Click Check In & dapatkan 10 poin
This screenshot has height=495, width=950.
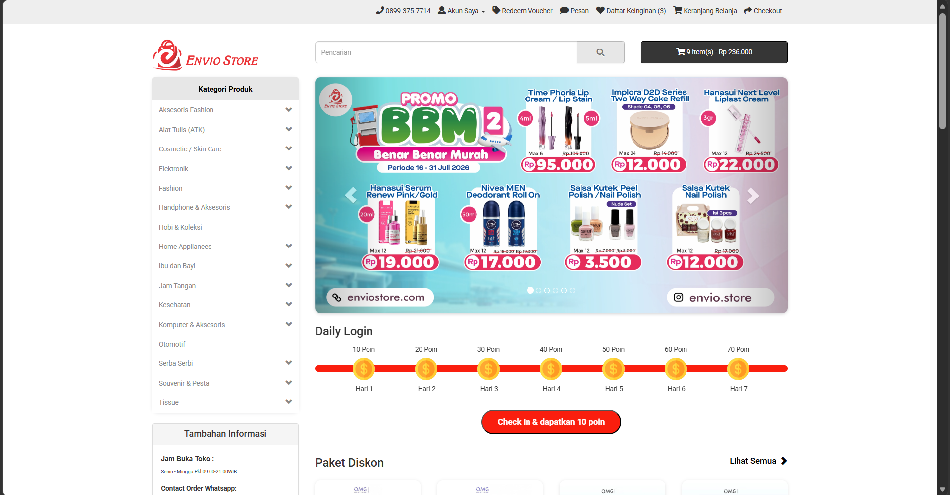click(x=551, y=422)
